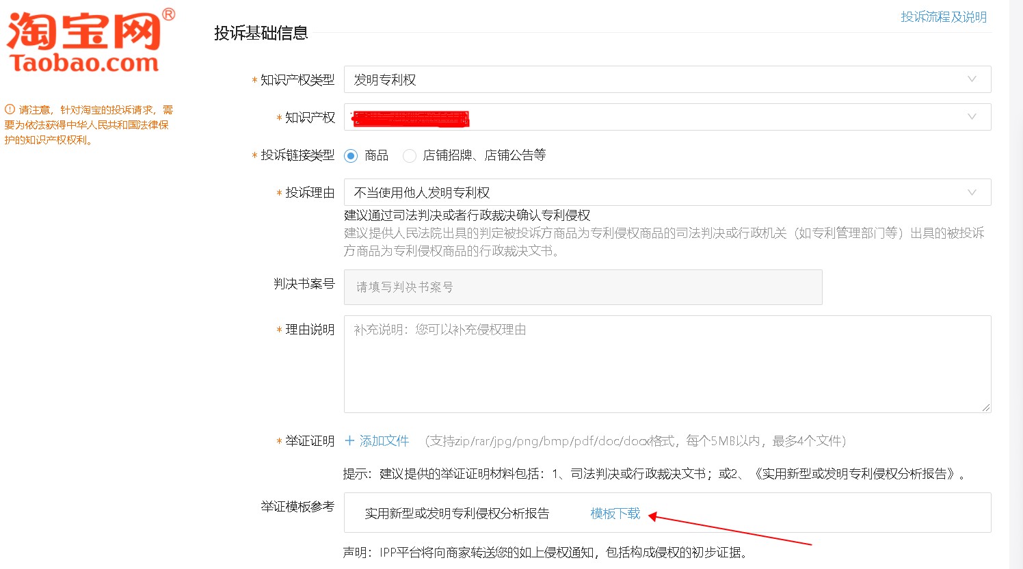Click into the 理由说明 text area

point(667,364)
